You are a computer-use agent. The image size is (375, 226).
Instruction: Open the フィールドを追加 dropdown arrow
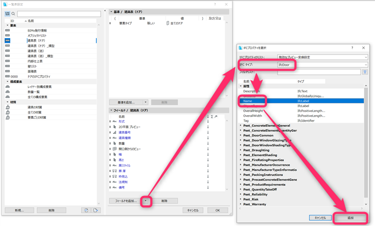pyautogui.click(x=145, y=201)
